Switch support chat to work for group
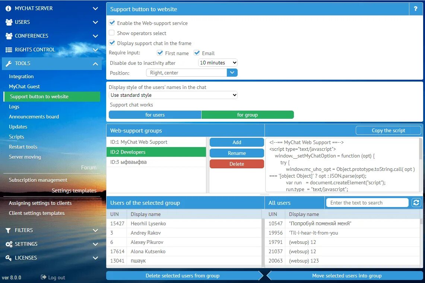Image resolution: width=425 pixels, height=283 pixels. 247,115
